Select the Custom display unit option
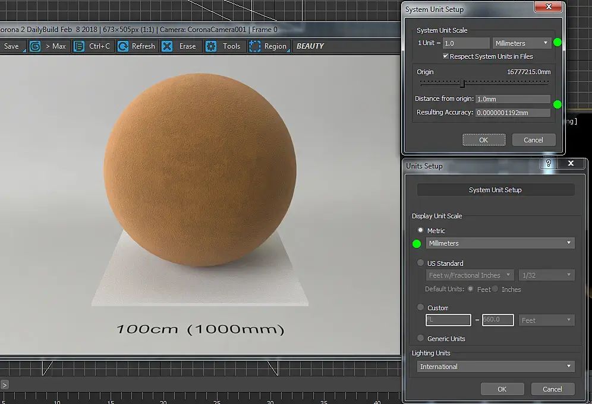The width and height of the screenshot is (592, 404). [x=421, y=307]
